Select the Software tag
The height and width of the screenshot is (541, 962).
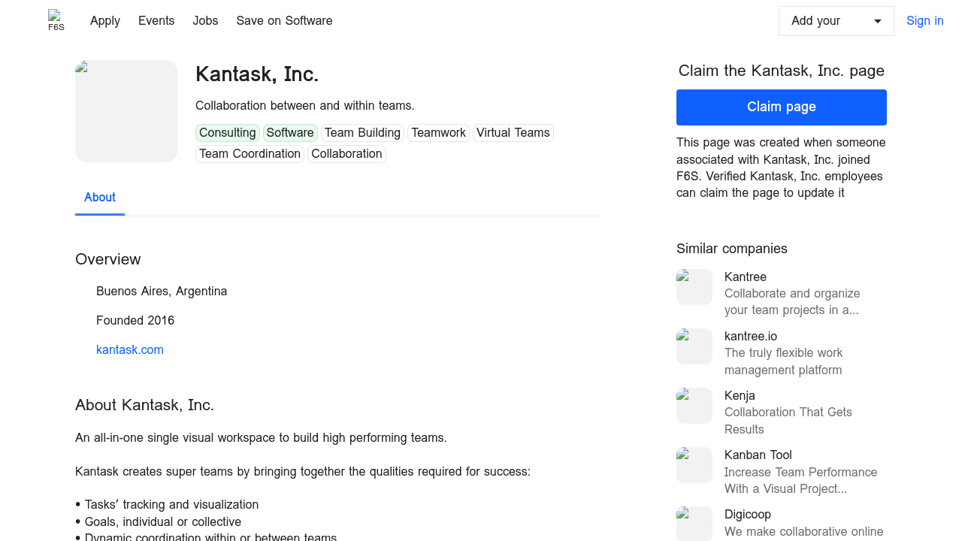tap(290, 133)
